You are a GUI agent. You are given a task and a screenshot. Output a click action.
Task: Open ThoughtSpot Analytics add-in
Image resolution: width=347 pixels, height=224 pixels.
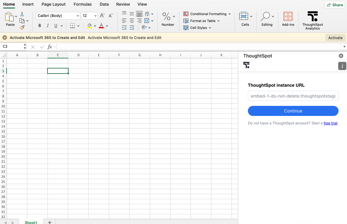pos(312,21)
